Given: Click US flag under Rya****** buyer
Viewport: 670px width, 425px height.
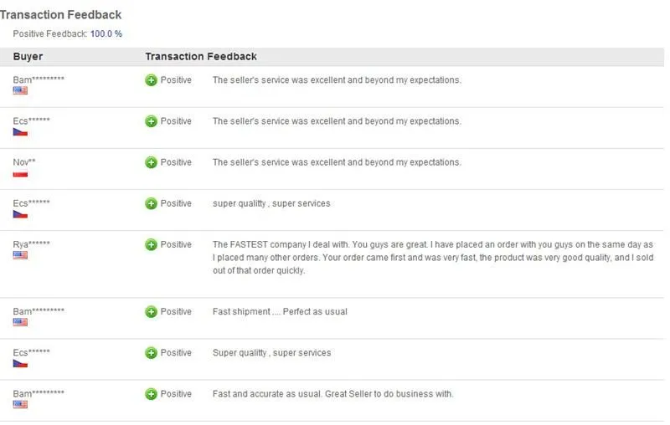Looking at the screenshot, I should (x=20, y=255).
